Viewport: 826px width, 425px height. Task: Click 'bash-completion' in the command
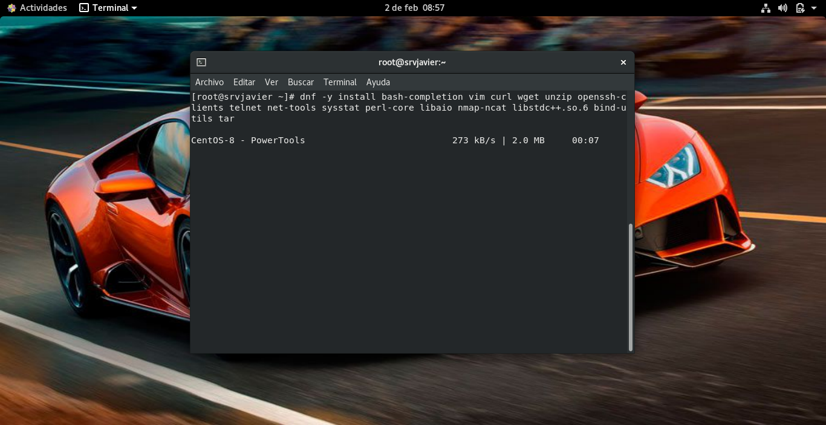coord(422,97)
